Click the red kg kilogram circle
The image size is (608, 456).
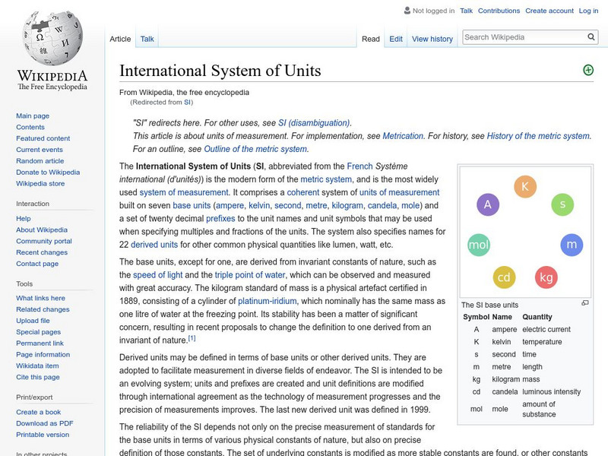[546, 277]
